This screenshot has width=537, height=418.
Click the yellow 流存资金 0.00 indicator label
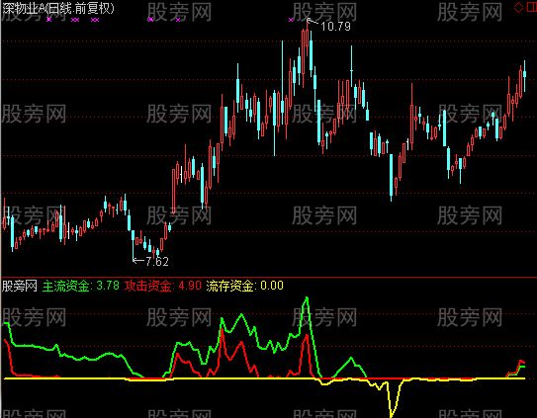(x=244, y=286)
